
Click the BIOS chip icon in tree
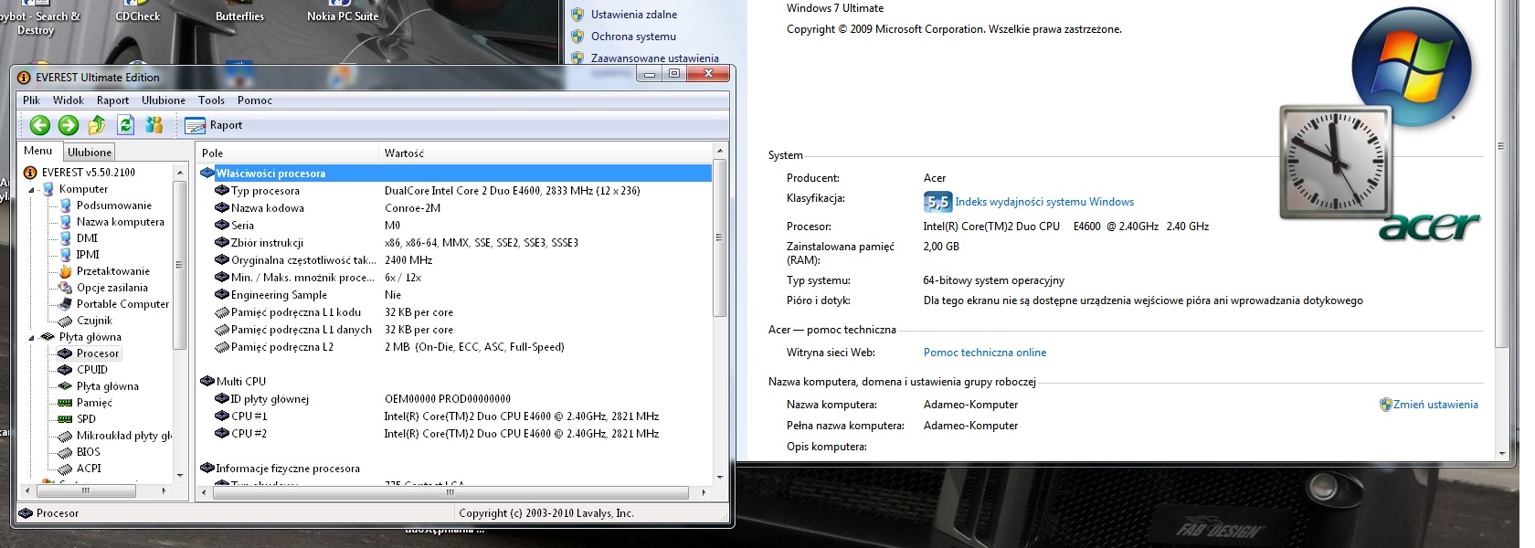coord(65,452)
